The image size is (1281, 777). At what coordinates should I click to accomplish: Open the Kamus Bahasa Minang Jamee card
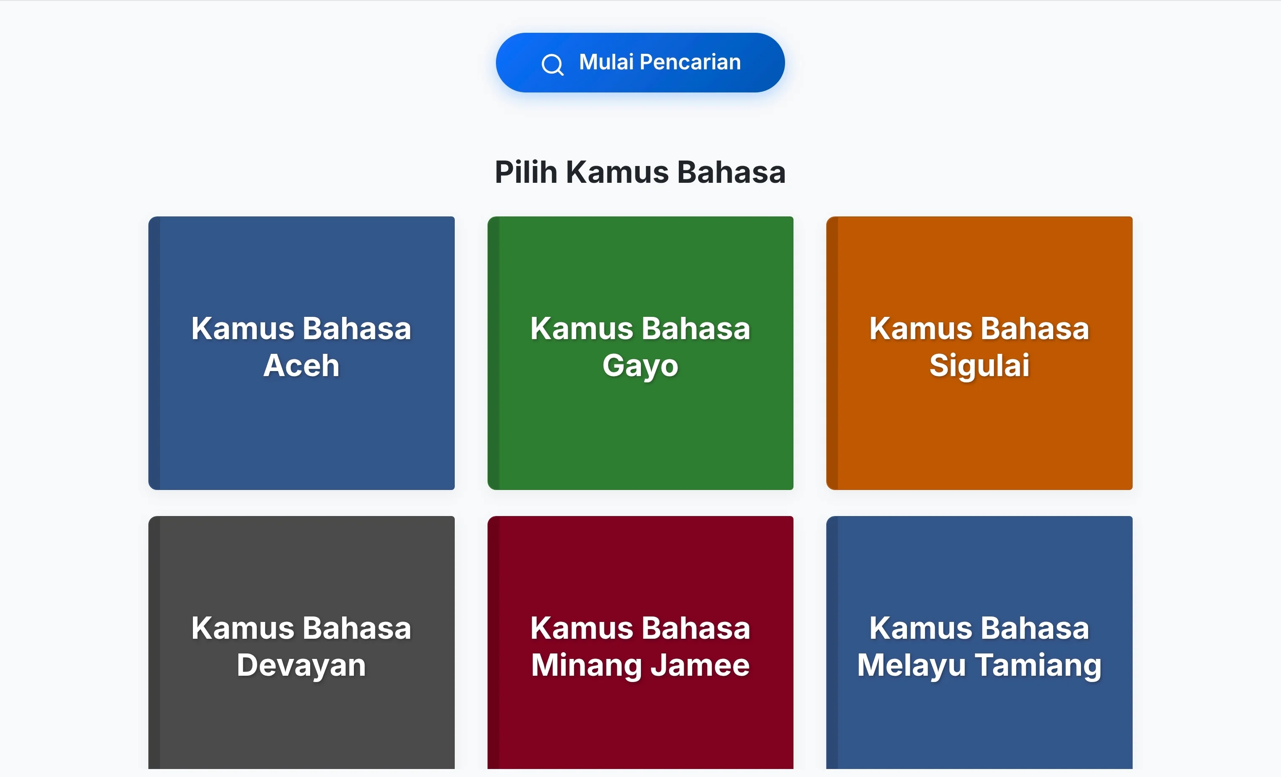[640, 643]
